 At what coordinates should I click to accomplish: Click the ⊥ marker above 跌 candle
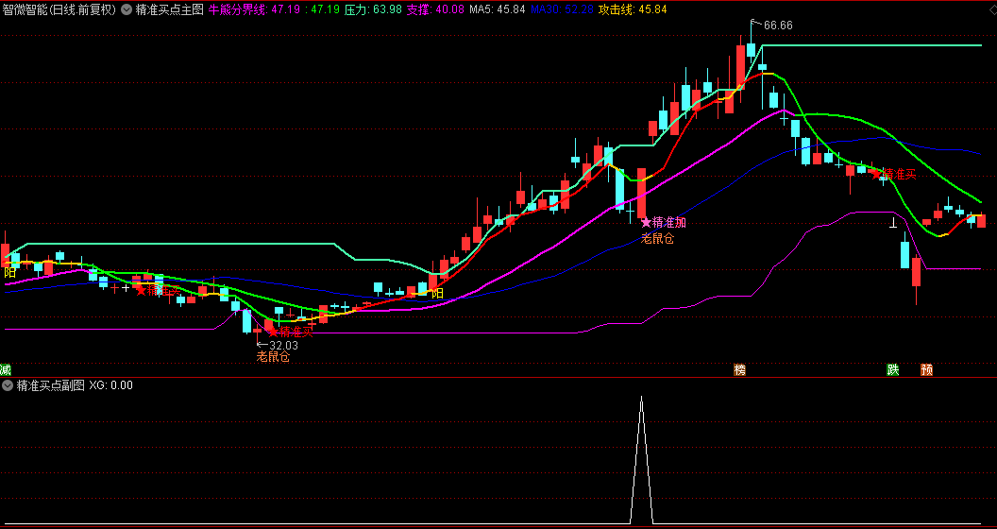pyautogui.click(x=893, y=223)
